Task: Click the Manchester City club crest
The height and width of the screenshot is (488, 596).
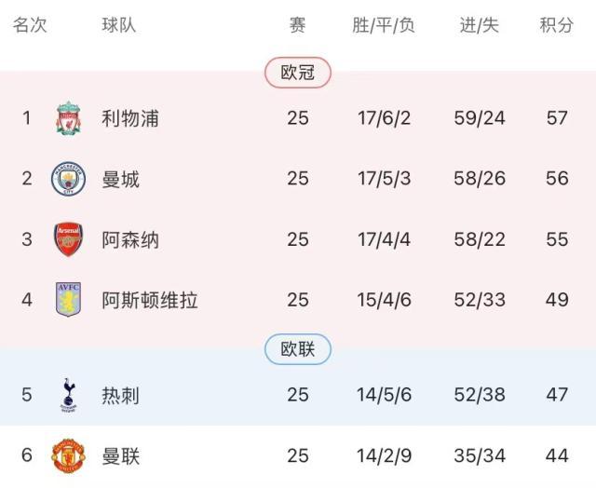Action: (69, 179)
